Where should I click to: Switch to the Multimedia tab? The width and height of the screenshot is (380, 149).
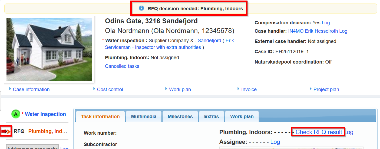tap(144, 117)
